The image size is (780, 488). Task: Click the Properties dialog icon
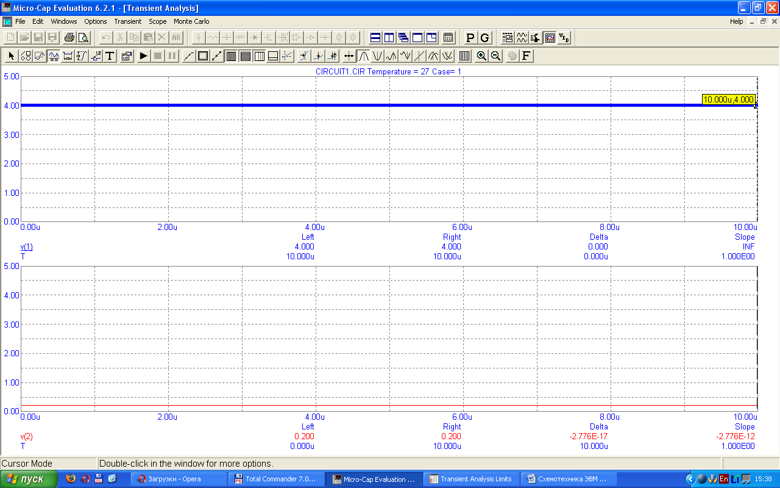(127, 56)
